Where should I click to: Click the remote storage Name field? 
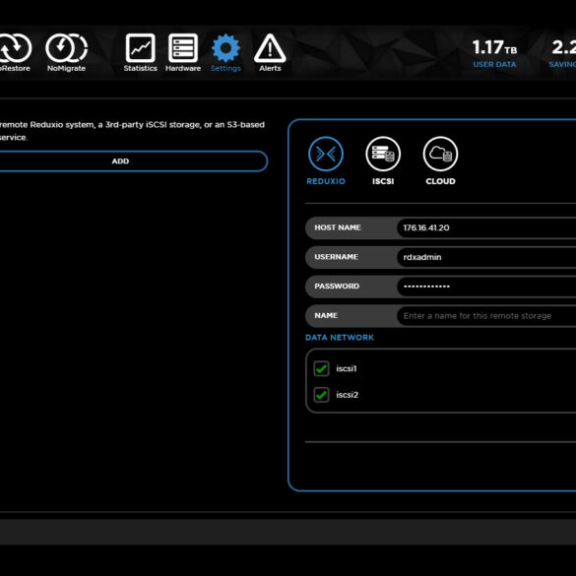coord(486,316)
